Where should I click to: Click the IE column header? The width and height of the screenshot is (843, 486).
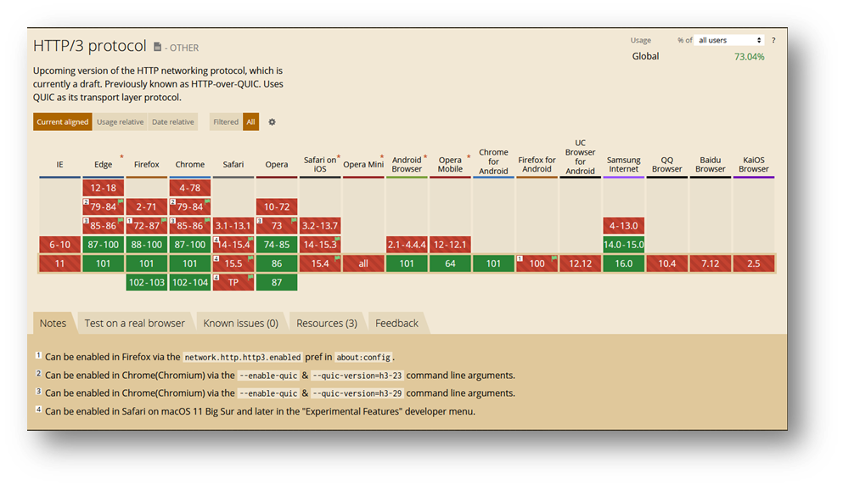59,165
